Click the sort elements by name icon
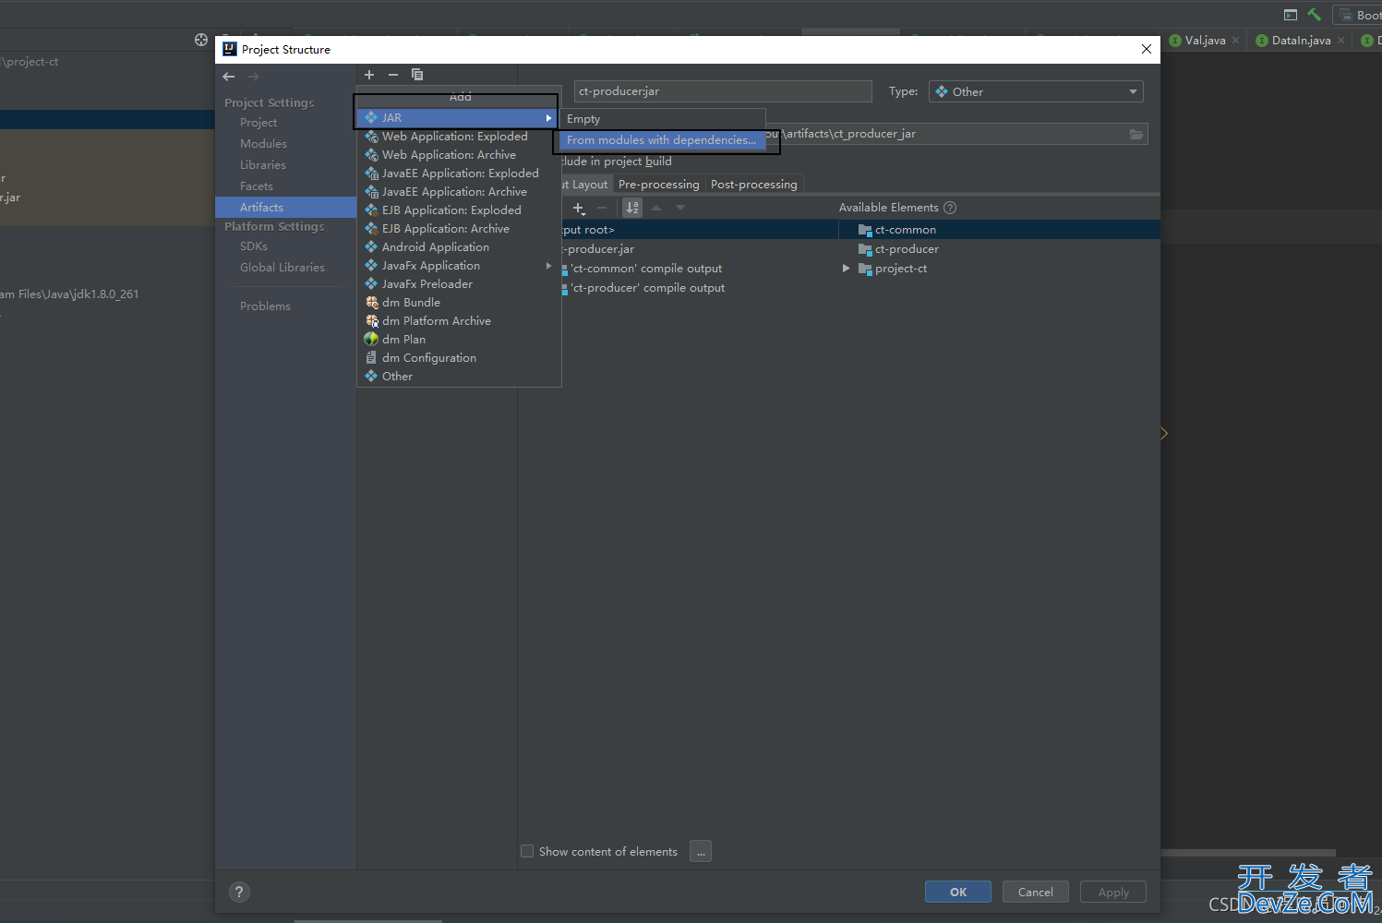 click(632, 208)
